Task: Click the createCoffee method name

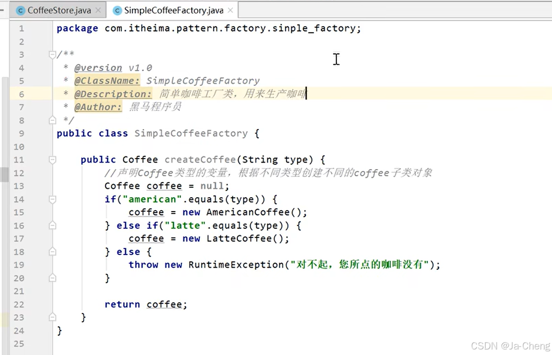Action: click(x=200, y=160)
